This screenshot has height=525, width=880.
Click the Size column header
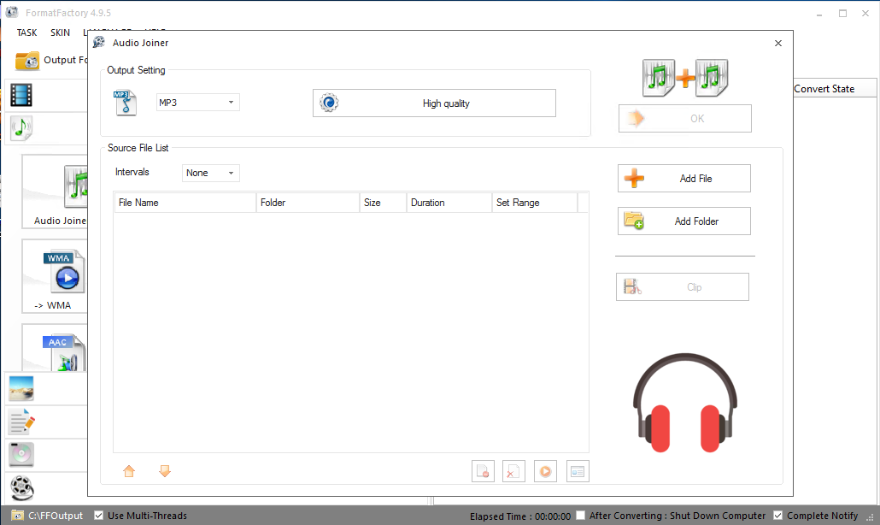coord(384,203)
